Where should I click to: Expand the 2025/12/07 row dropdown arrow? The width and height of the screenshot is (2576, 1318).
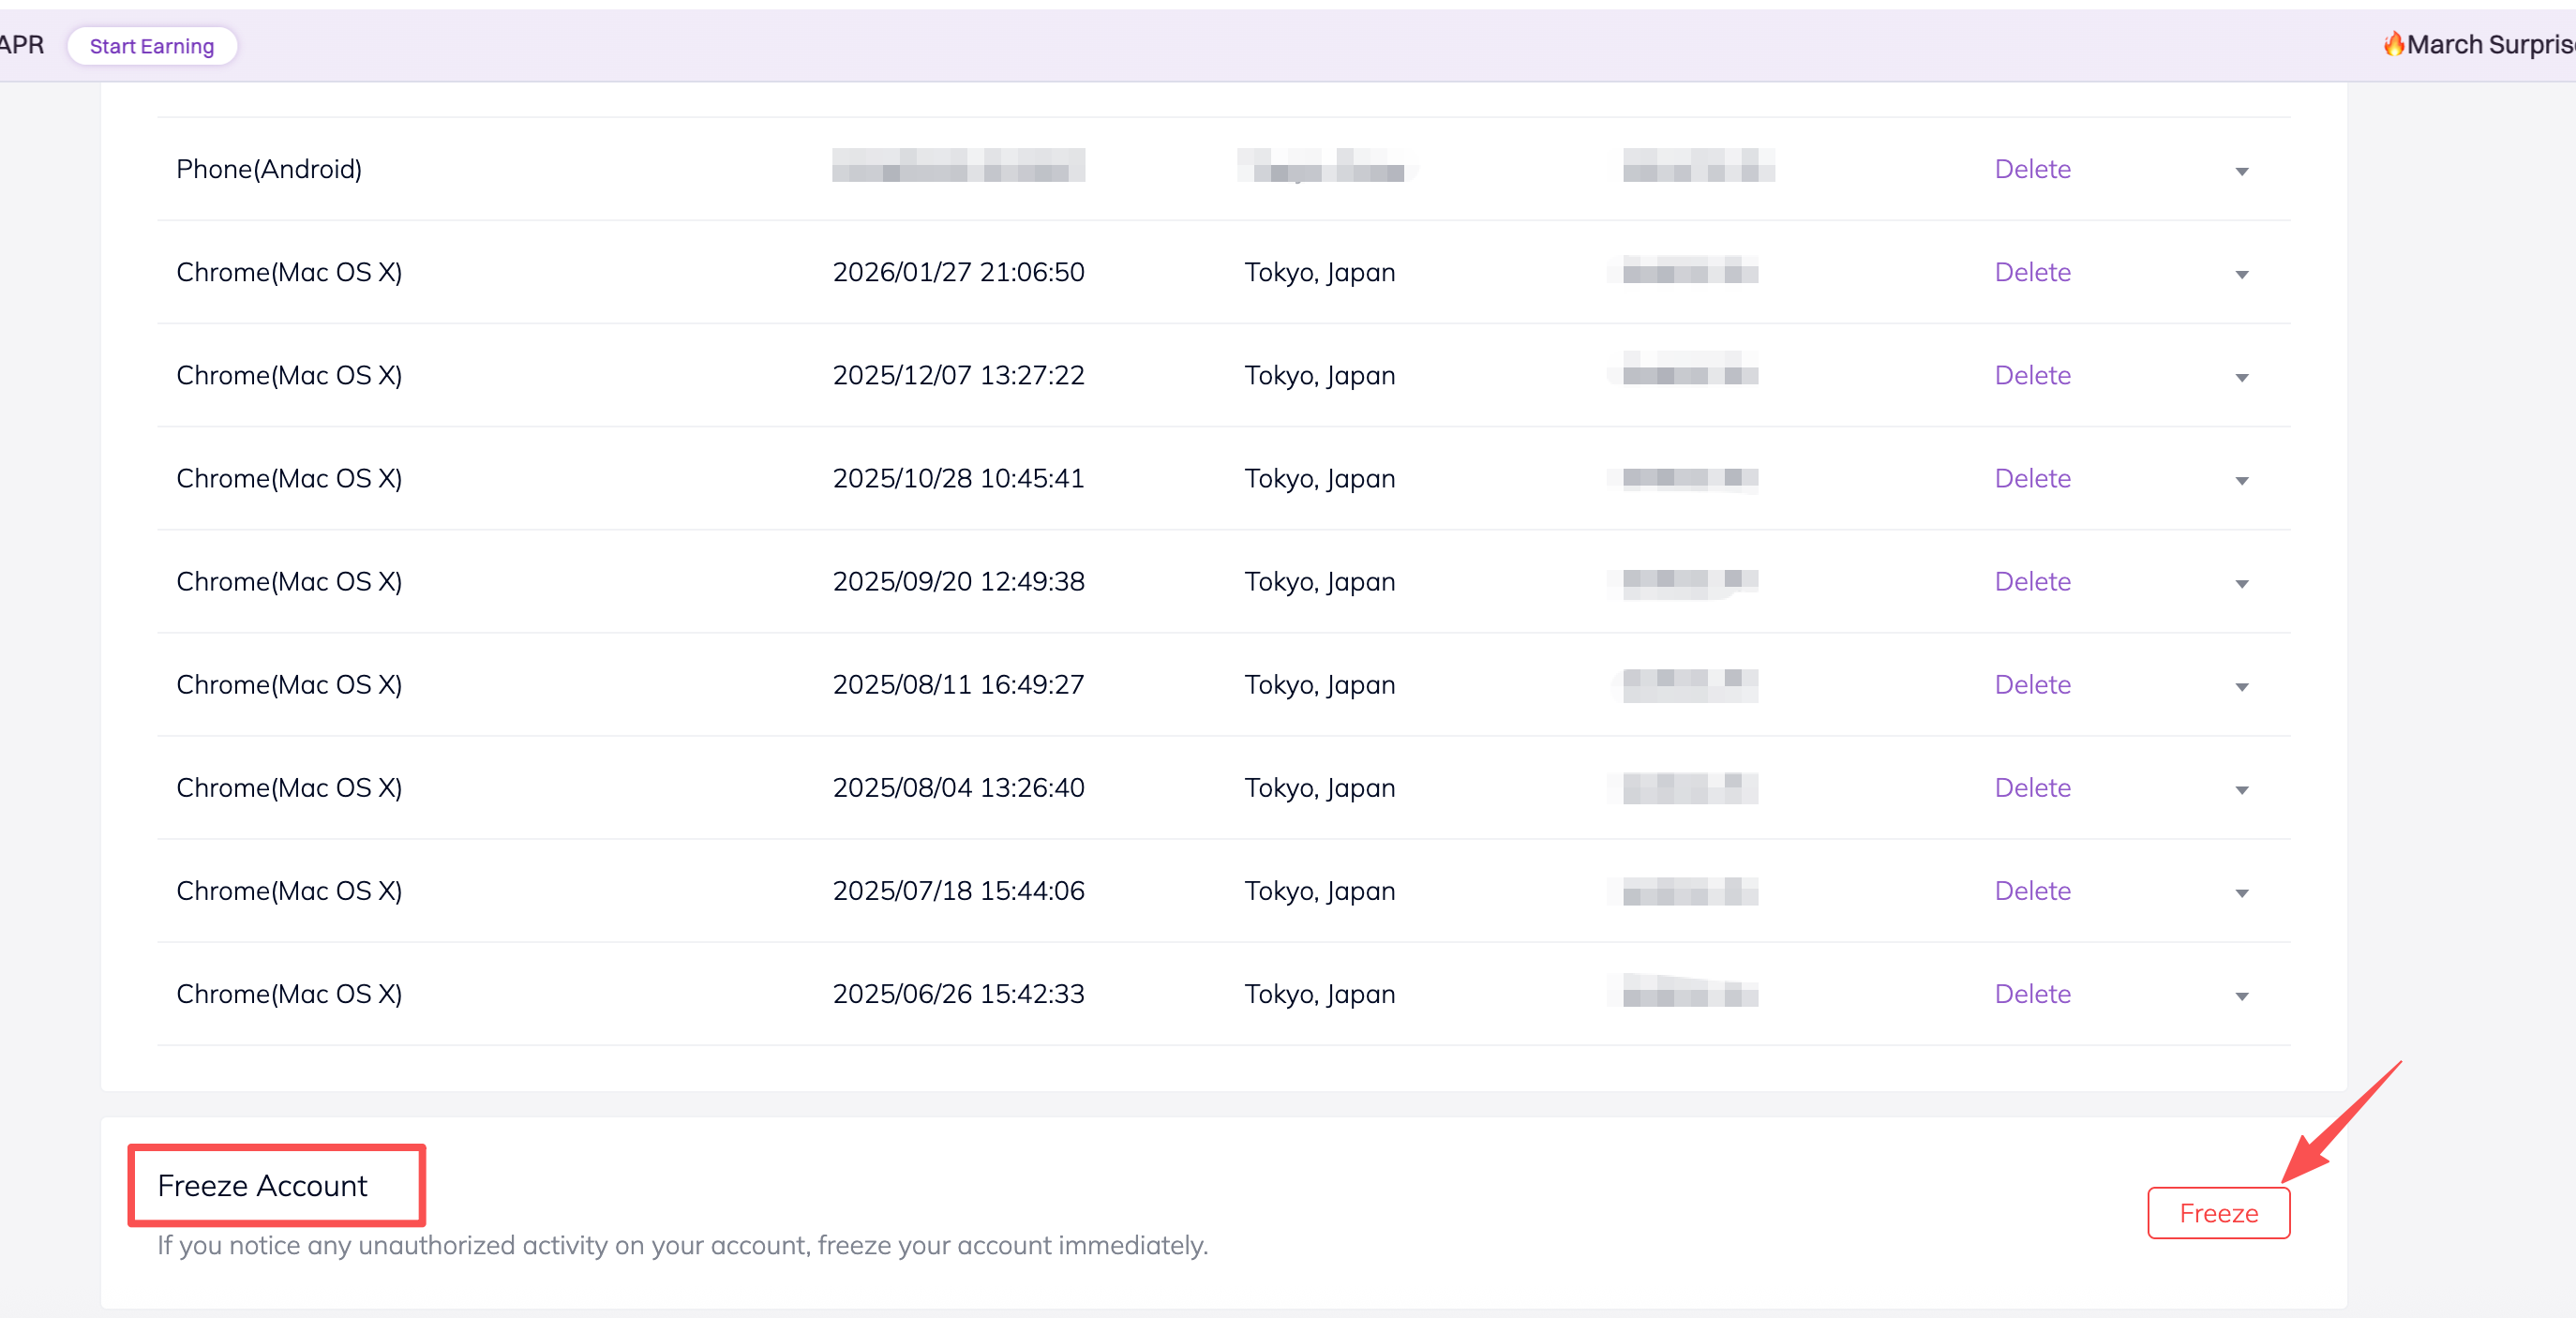(2242, 378)
